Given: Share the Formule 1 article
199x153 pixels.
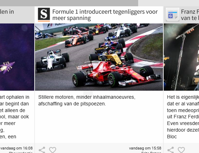Looking at the screenshot, I should tap(42, 150).
